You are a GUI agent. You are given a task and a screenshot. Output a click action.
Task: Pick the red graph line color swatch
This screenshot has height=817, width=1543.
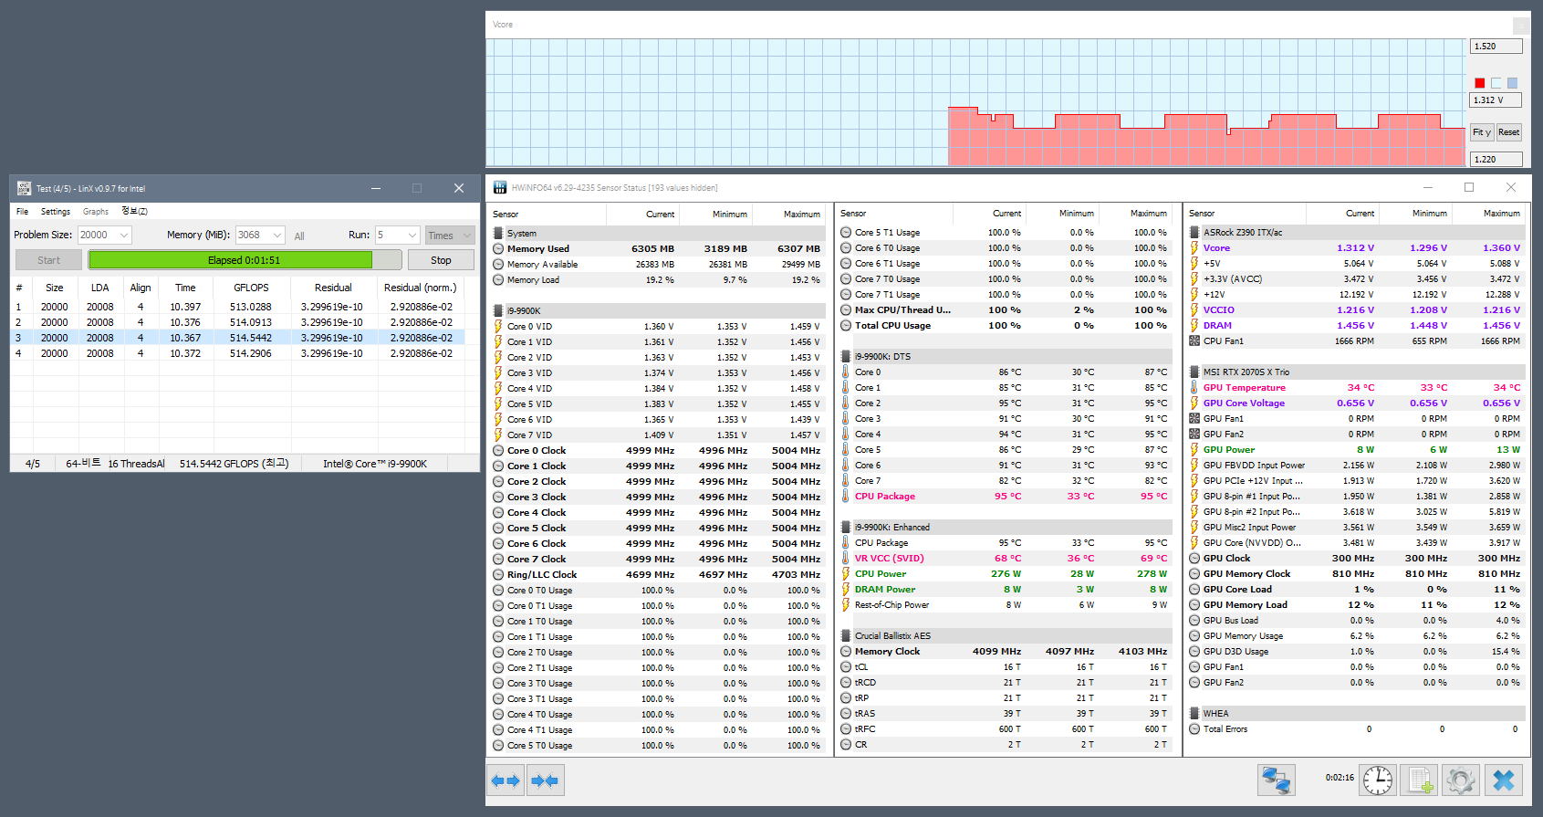1480,83
